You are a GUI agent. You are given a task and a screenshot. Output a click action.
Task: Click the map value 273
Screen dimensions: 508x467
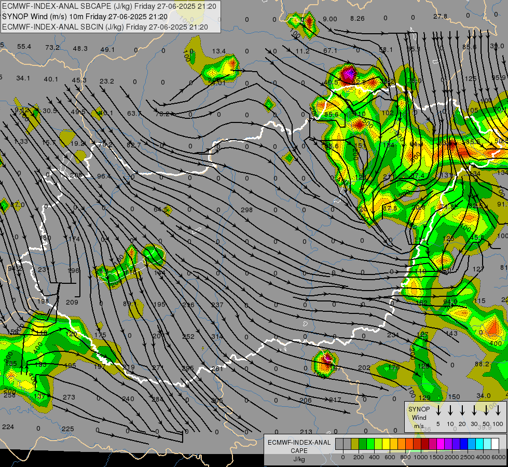click(68, 397)
